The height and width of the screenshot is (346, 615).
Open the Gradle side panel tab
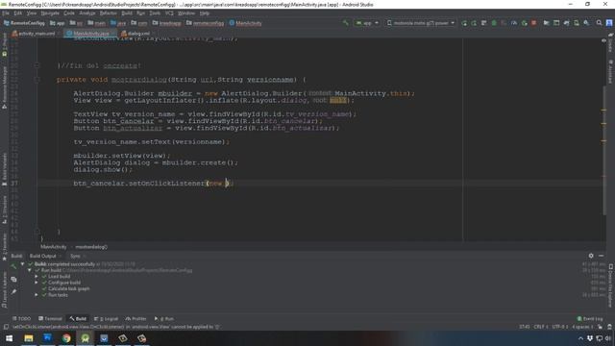[x=611, y=42]
